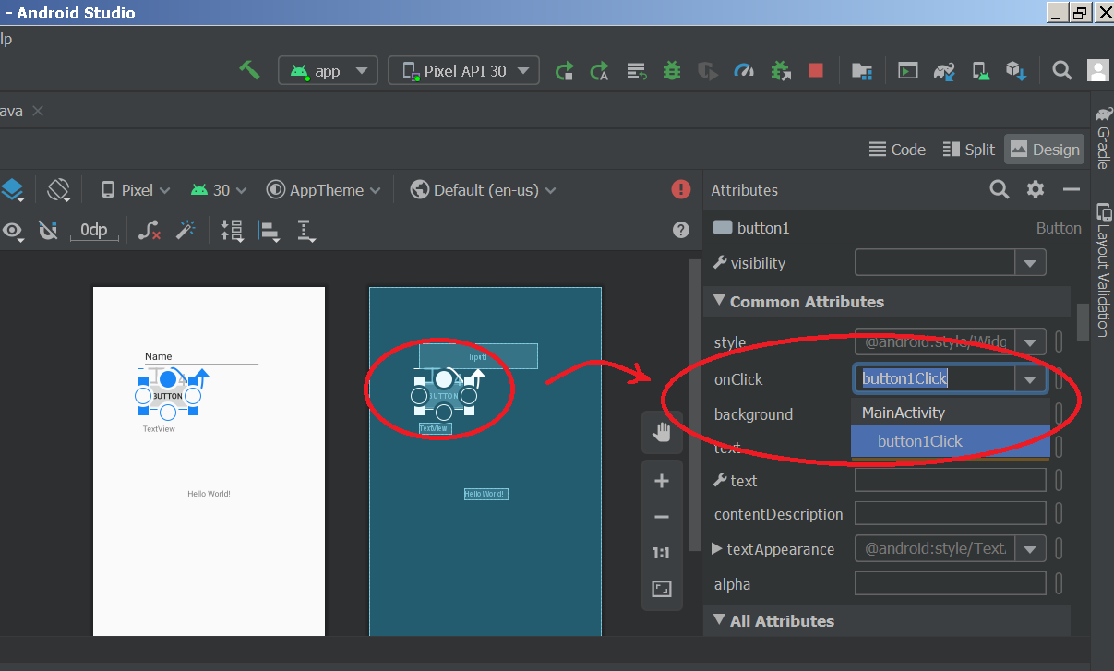Collapse the All Attributes section

click(x=718, y=621)
